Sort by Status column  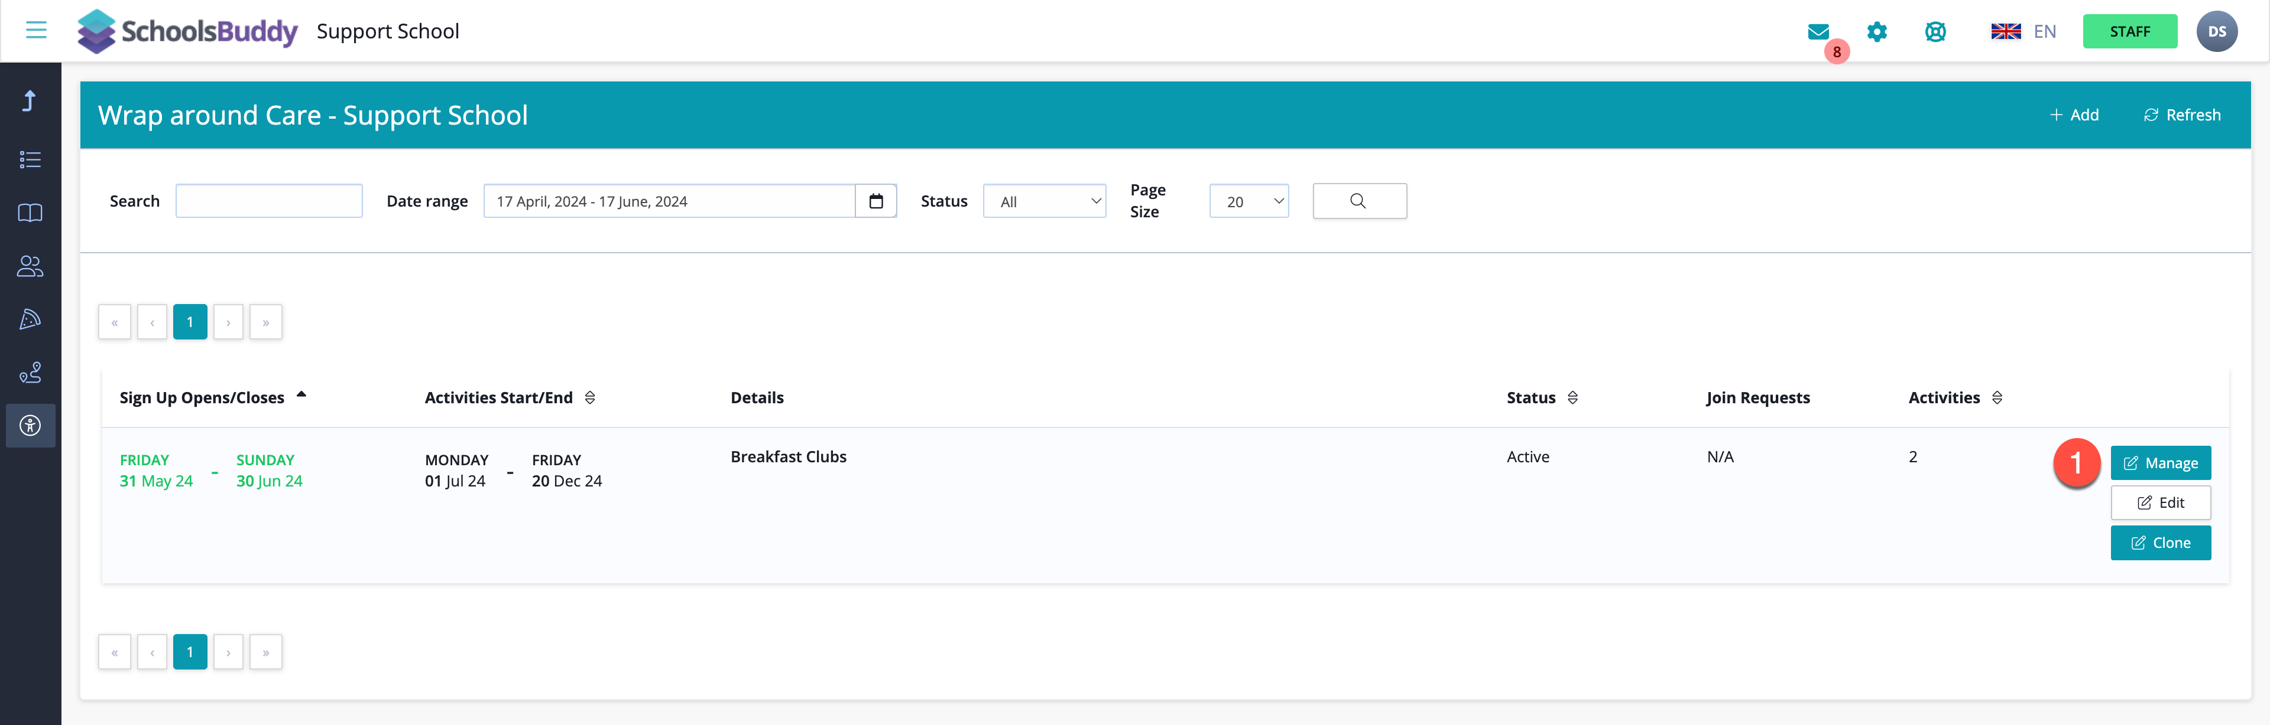tap(1573, 398)
